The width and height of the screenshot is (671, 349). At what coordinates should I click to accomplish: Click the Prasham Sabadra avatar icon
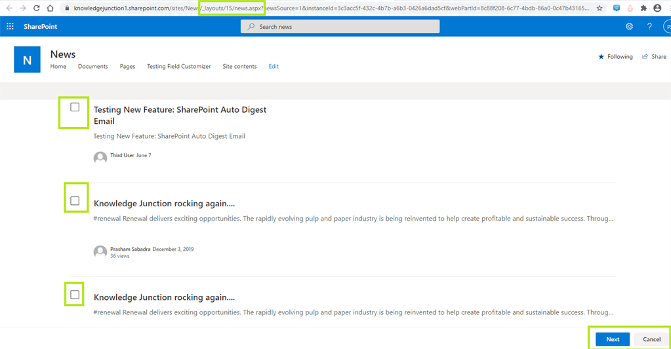pos(100,251)
